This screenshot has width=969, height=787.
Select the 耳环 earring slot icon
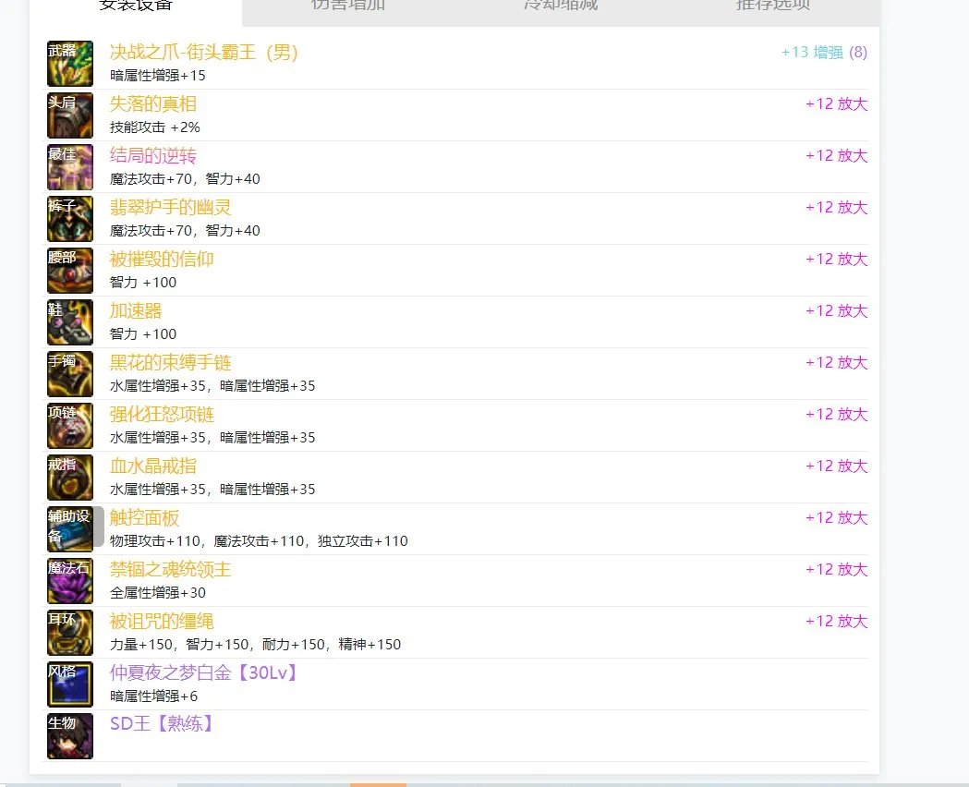coord(69,632)
